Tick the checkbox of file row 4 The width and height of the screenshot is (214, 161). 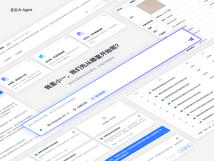155,111
